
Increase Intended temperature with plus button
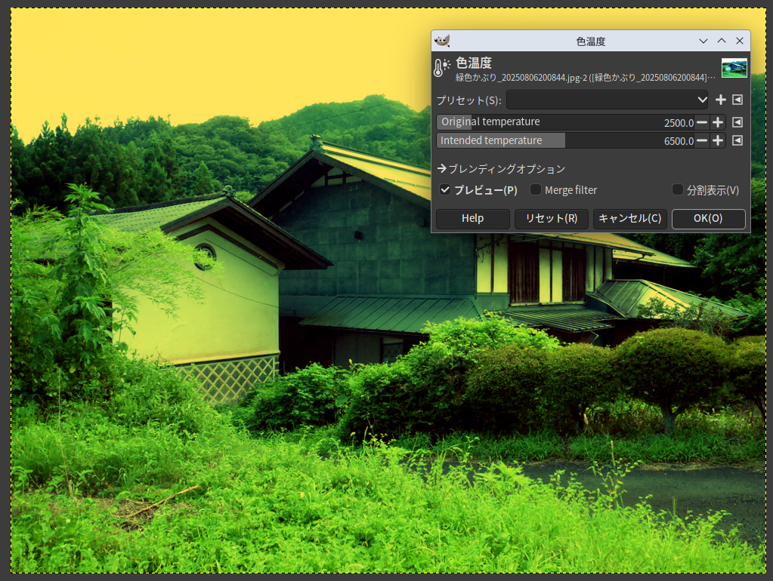(718, 141)
